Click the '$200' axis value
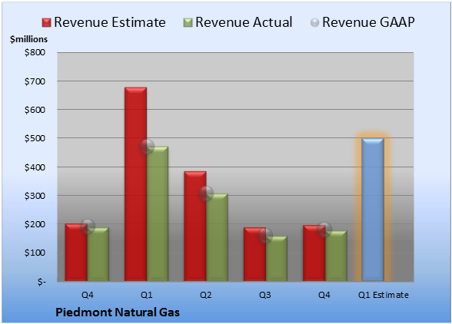Viewport: 452px width, 324px height. pyautogui.click(x=35, y=224)
